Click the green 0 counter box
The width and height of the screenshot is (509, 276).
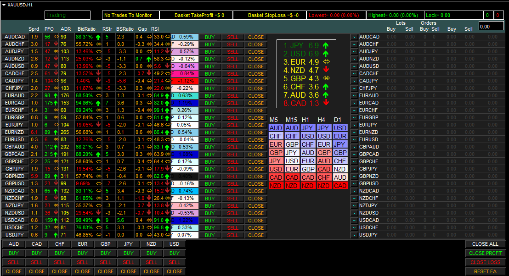point(487,15)
